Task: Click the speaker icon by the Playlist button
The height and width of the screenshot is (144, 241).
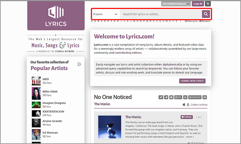Action: (x=205, y=97)
